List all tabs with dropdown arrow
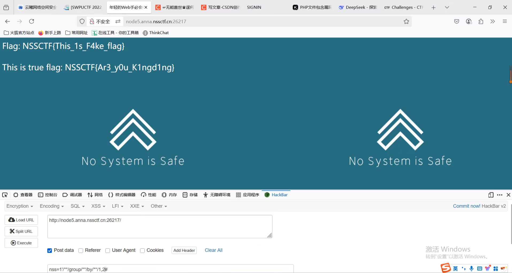Viewport: 512px width, 273px height. [x=447, y=7]
